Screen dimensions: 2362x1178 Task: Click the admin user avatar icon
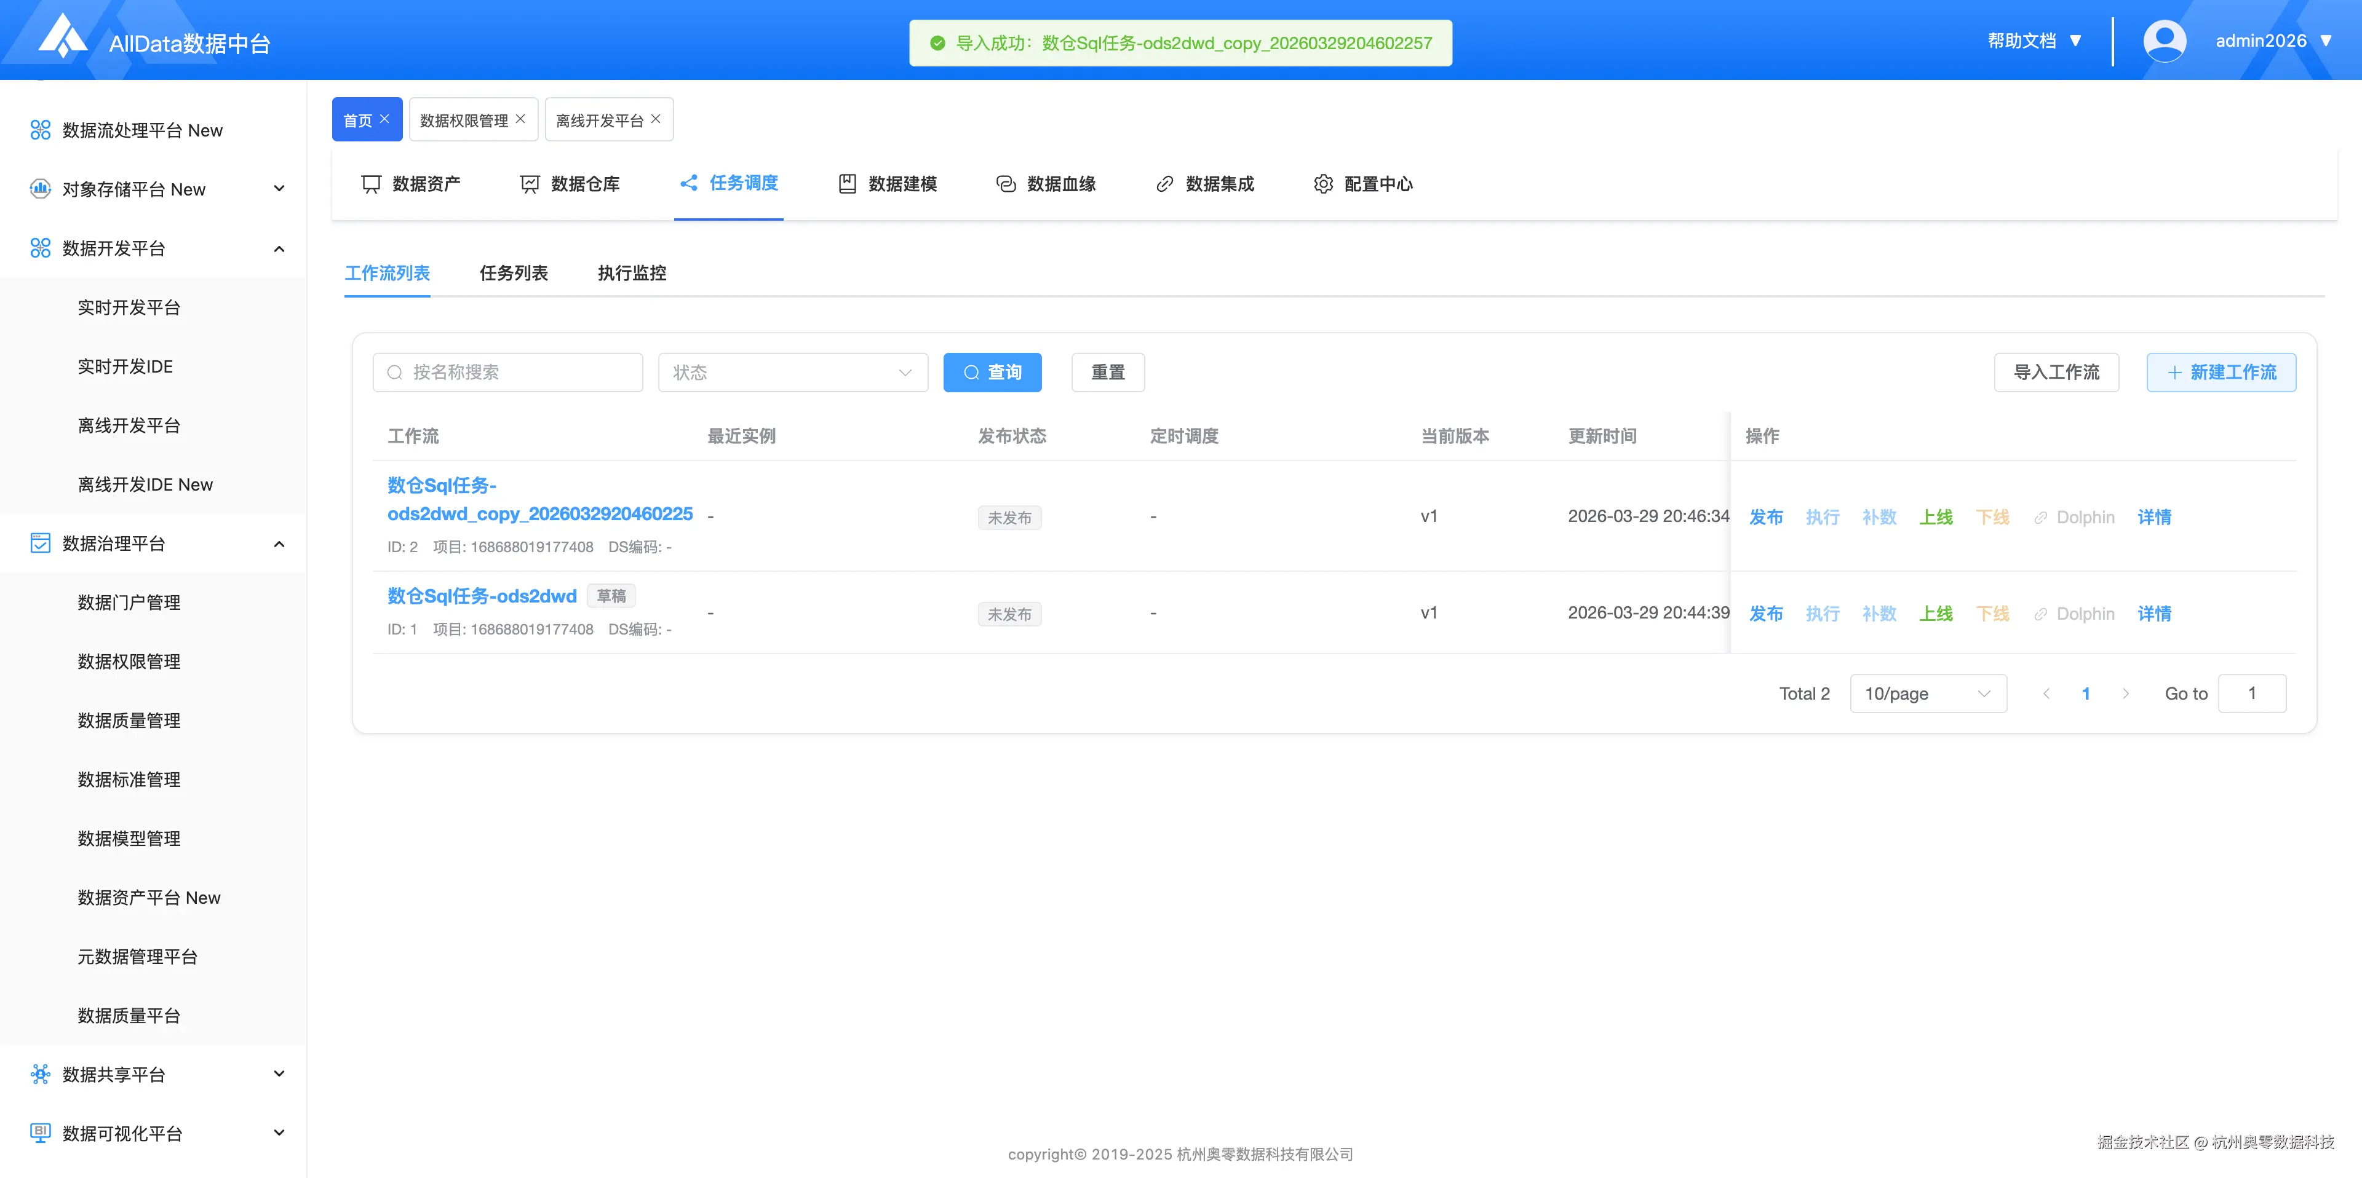2164,41
